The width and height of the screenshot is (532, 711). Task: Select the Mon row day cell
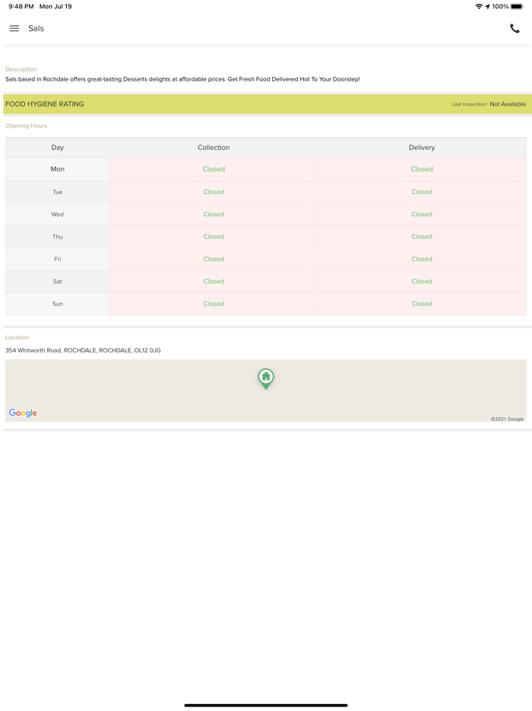tap(58, 169)
